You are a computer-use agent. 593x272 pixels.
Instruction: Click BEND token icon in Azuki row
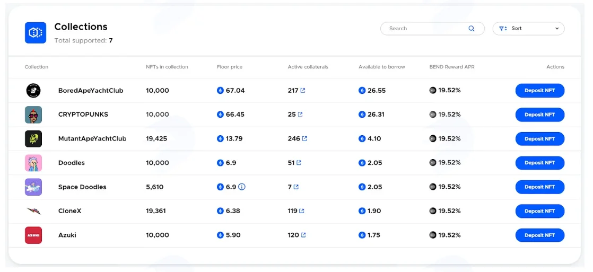click(433, 235)
